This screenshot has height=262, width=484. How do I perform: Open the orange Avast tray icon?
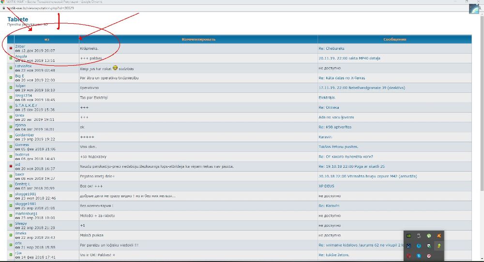(439, 236)
